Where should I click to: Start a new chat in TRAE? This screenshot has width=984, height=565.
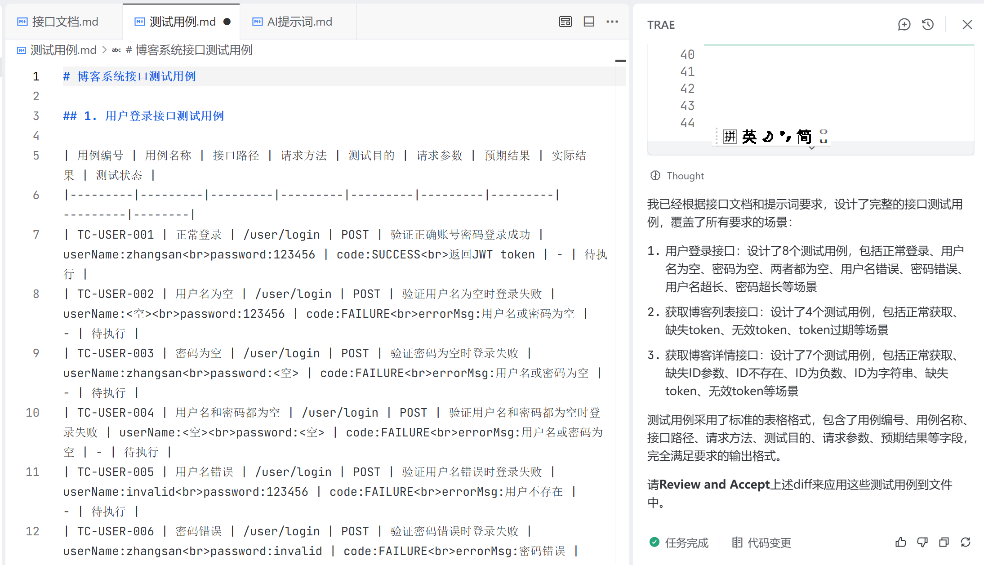[904, 24]
